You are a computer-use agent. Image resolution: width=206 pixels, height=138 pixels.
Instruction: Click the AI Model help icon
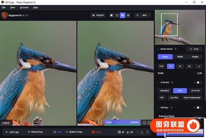pyautogui.click(x=172, y=83)
